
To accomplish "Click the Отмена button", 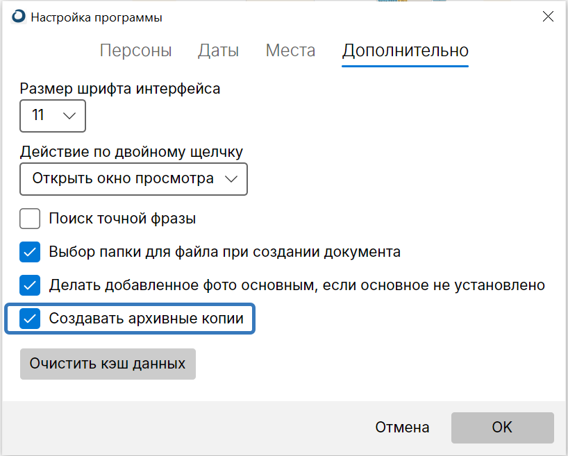I will [402, 428].
